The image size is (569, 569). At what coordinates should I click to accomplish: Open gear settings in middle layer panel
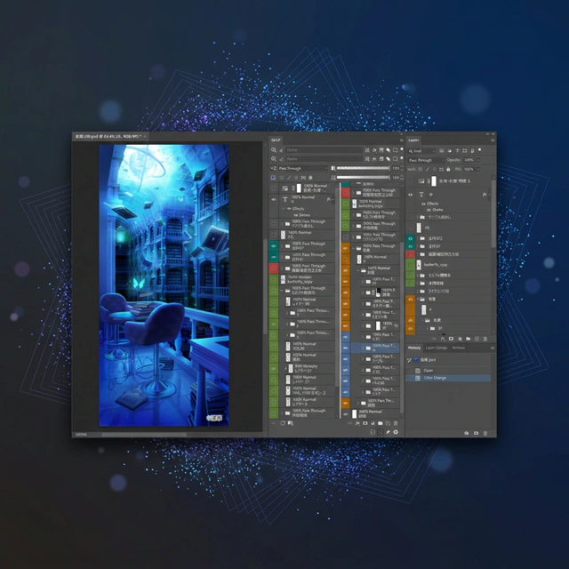(x=396, y=432)
